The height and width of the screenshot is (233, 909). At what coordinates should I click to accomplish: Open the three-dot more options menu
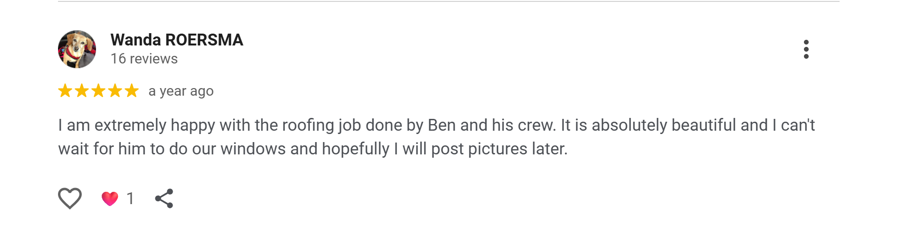[806, 49]
